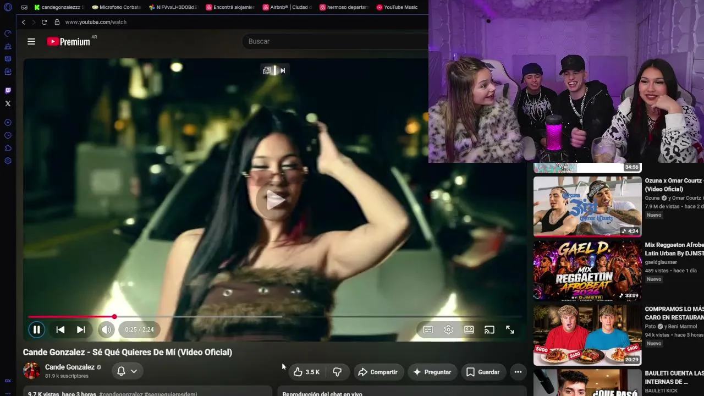Switch to the NIFVvxLH0DOBdS tab
The height and width of the screenshot is (396, 704).
click(173, 7)
